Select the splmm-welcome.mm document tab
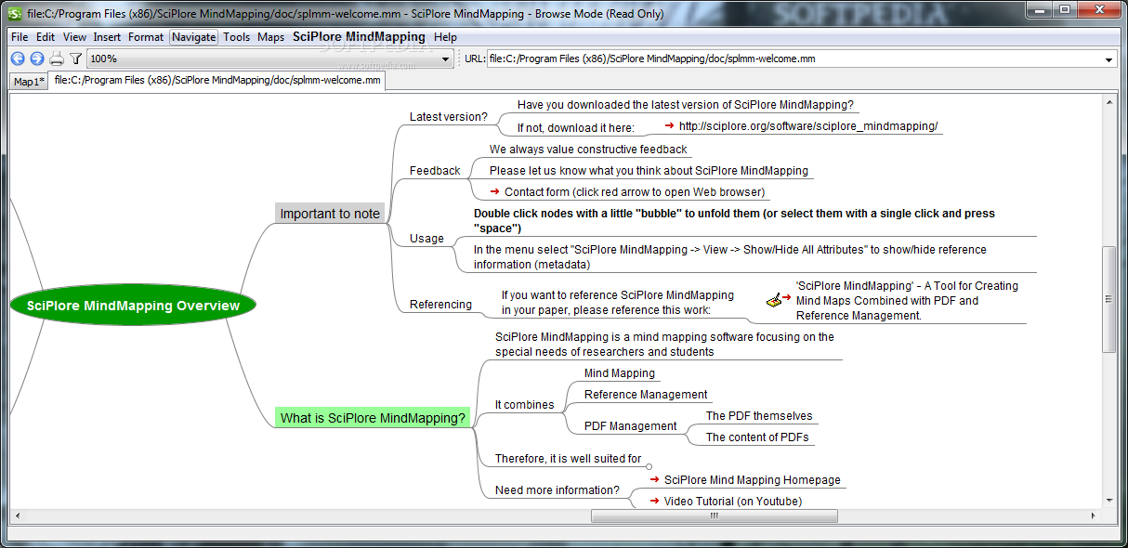 pos(217,80)
